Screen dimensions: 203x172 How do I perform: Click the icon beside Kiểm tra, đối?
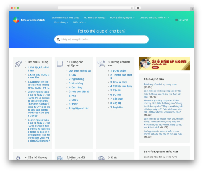[60, 158]
